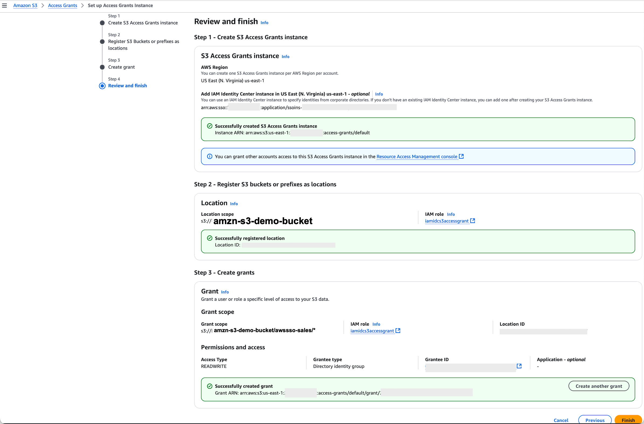Click the external link icon beside Resource Access Management console
Viewport: 644px width, 424px height.
(461, 157)
